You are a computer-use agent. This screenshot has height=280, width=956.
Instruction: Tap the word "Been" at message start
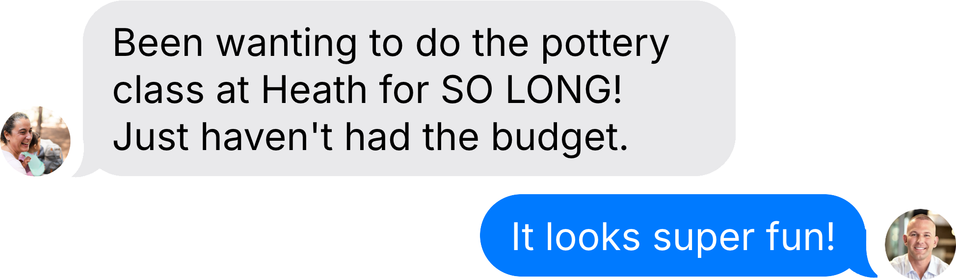coord(158,43)
